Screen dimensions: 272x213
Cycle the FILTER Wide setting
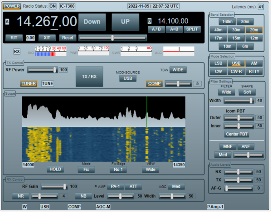pyautogui.click(x=227, y=92)
